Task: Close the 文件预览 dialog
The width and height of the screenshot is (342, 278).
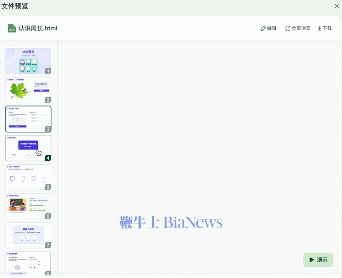Action: tap(336, 6)
